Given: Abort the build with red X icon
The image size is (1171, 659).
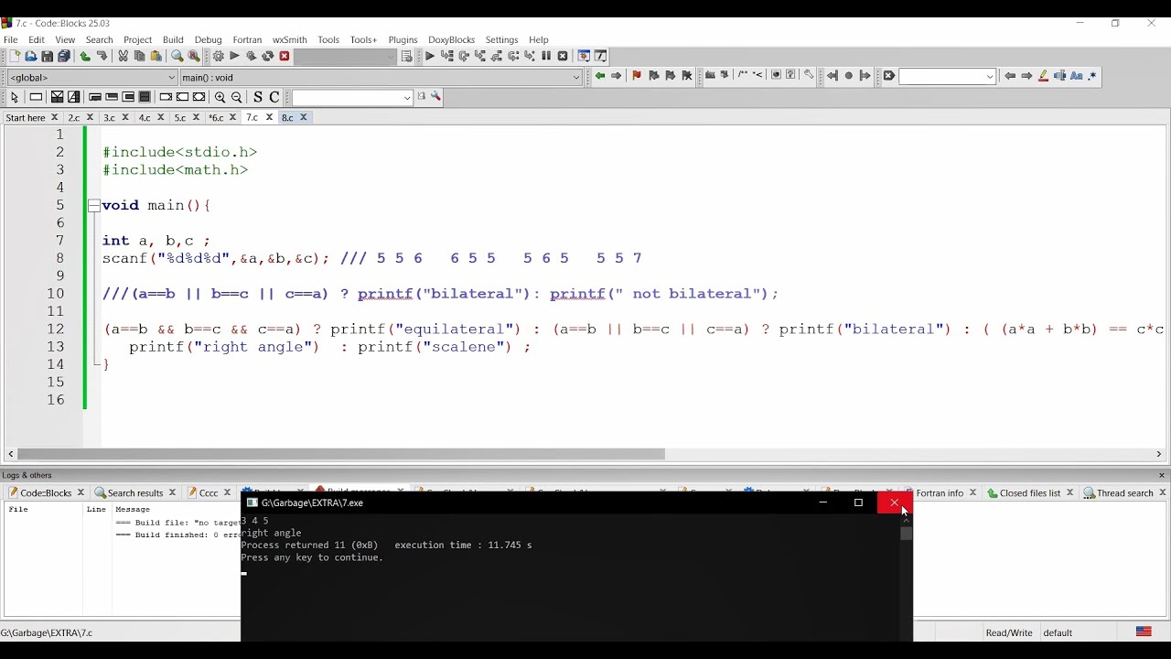Looking at the screenshot, I should (285, 57).
